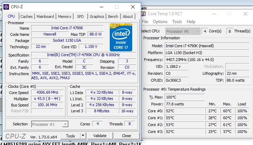Click the CPUID value 0x306C3
253x145 pixels.
coord(176,80)
